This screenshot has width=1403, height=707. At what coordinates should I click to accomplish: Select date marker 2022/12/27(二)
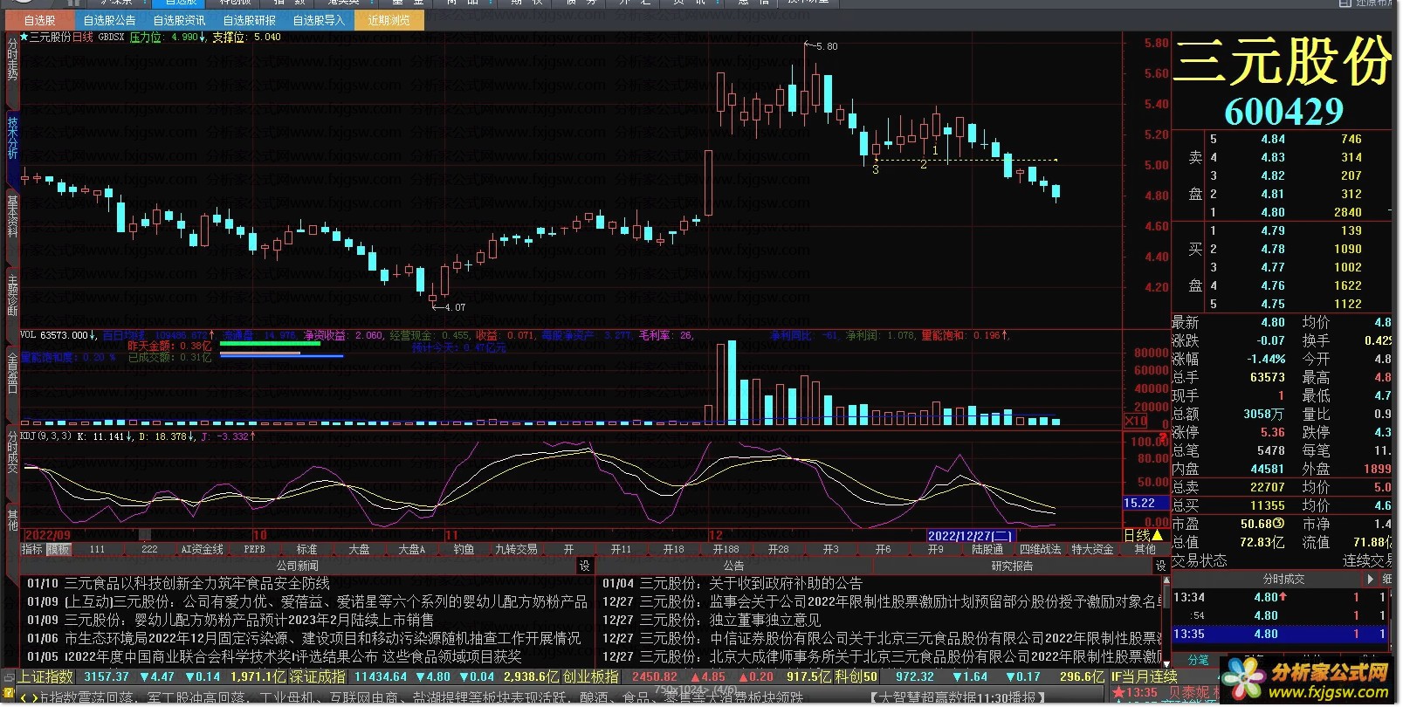[x=970, y=536]
